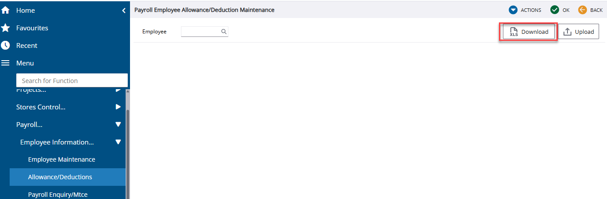The image size is (607, 199).
Task: Click the Recent clock icon
Action: pyautogui.click(x=5, y=46)
